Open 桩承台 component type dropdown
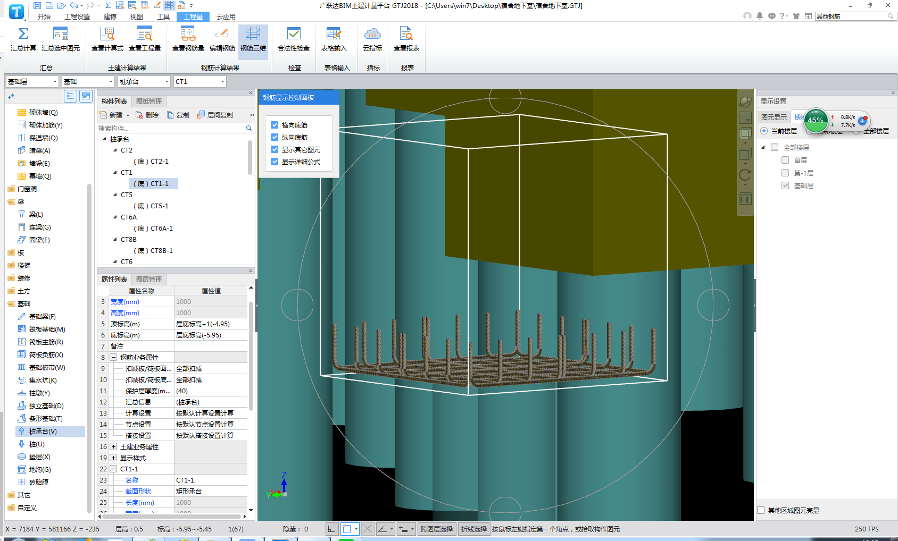 tap(144, 81)
